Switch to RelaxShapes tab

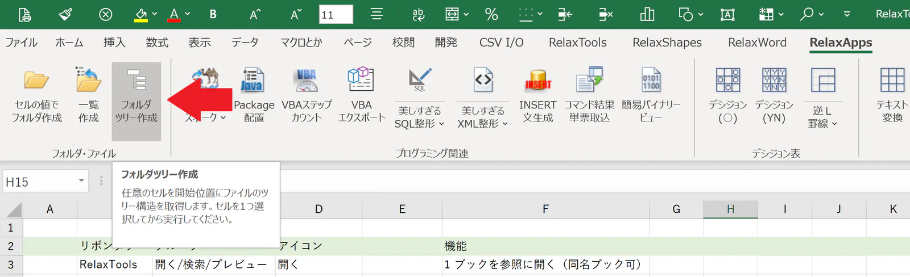tap(667, 43)
